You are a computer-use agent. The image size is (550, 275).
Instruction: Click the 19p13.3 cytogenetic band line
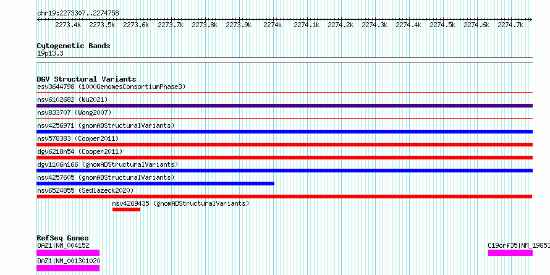(285, 60)
